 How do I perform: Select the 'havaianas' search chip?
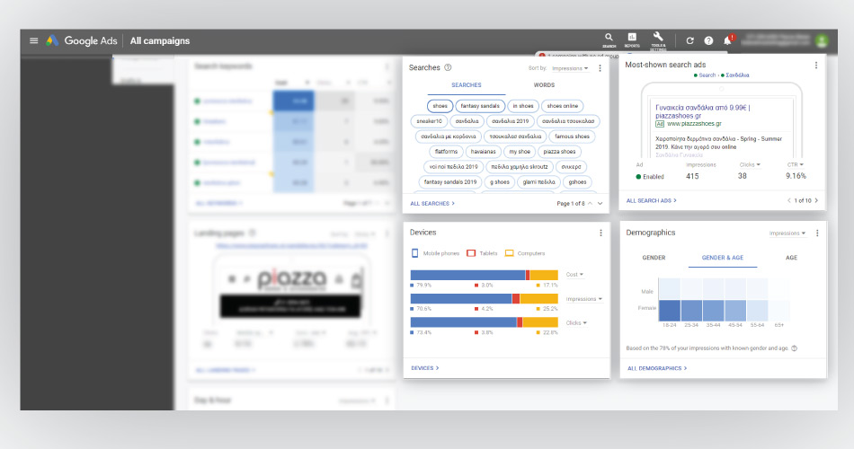(483, 152)
